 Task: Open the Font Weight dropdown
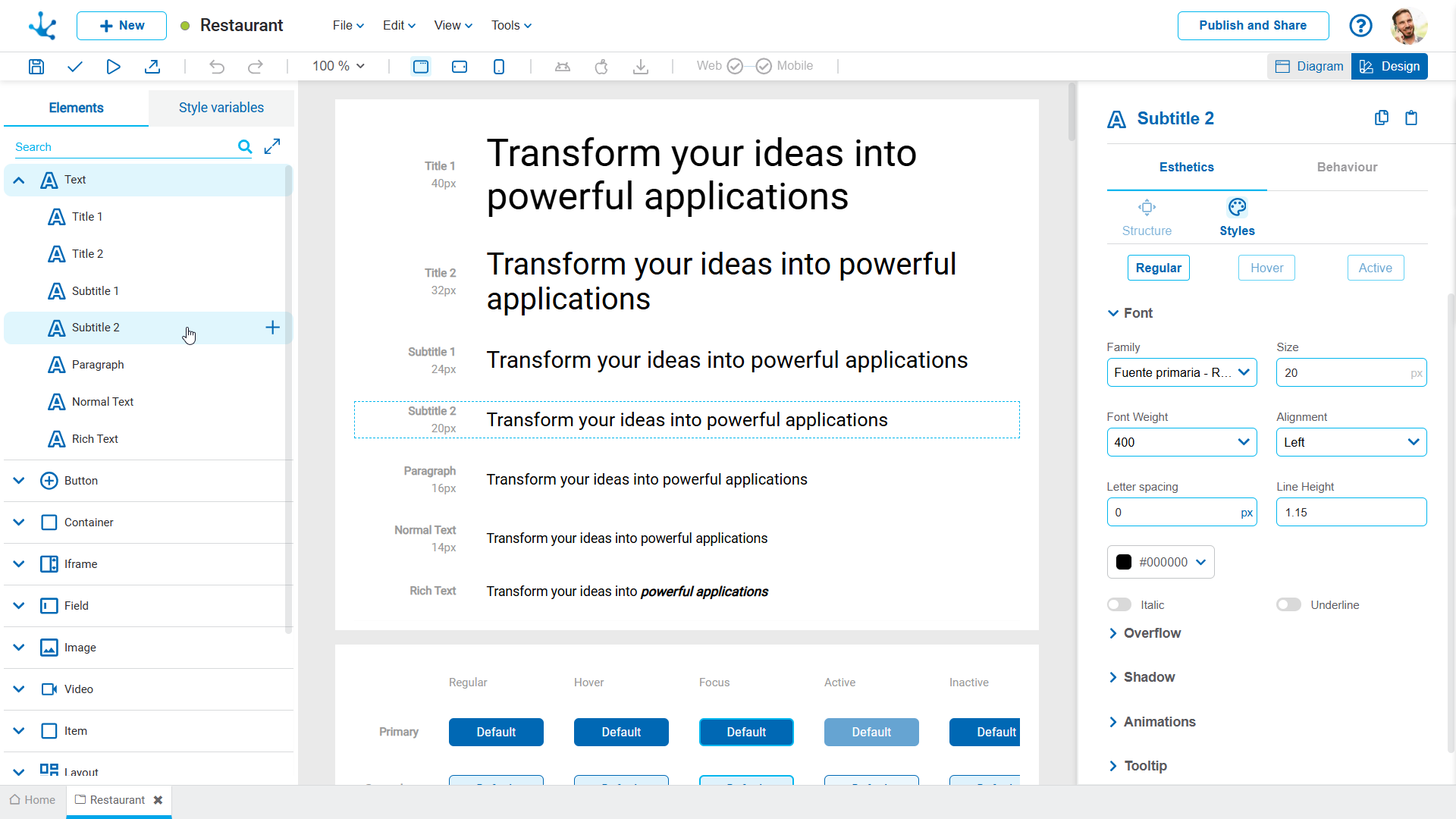tap(1181, 443)
